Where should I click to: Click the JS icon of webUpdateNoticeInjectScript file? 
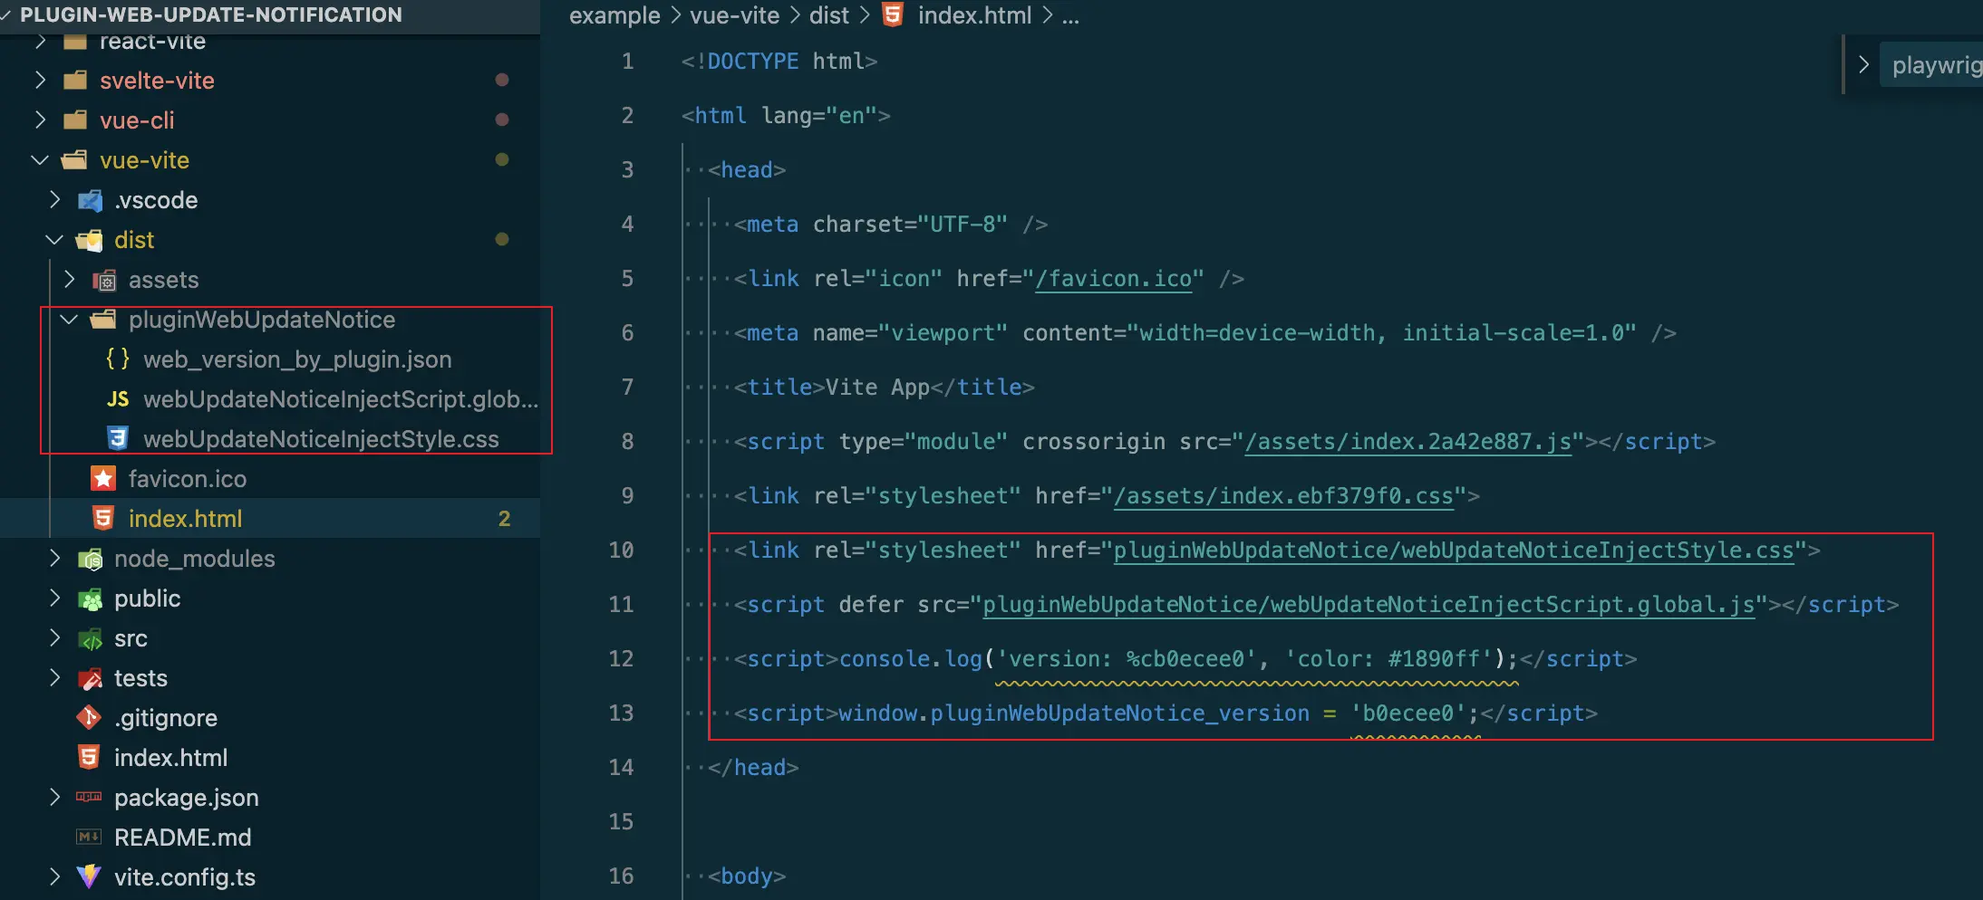[x=118, y=399]
